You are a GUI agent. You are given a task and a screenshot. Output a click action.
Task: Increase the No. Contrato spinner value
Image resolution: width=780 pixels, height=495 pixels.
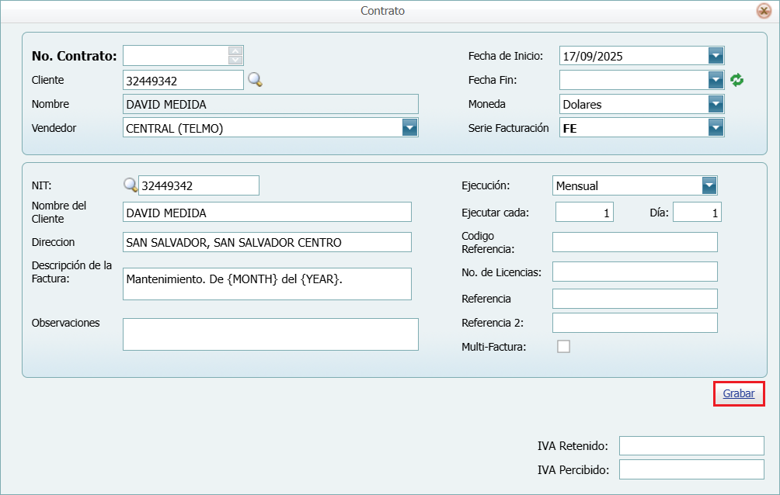pyautogui.click(x=236, y=51)
